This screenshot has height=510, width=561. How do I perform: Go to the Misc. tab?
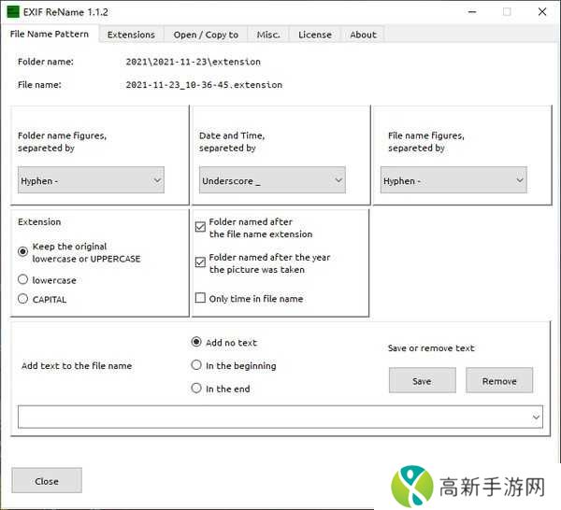coord(268,35)
